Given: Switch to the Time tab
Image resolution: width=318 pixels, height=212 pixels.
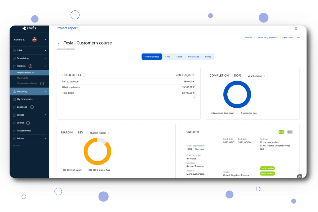Looking at the screenshot, I should pos(167,57).
